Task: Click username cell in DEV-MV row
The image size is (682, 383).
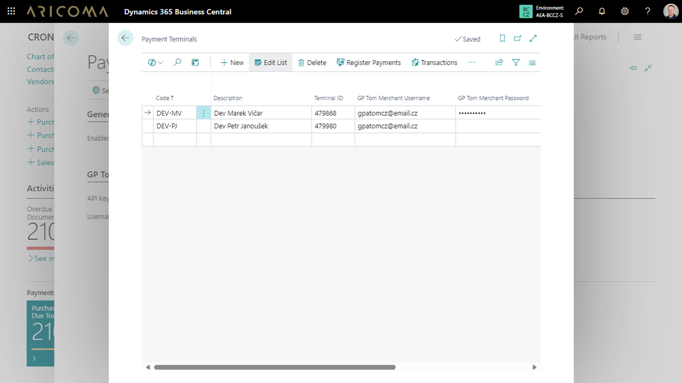Action: 405,113
